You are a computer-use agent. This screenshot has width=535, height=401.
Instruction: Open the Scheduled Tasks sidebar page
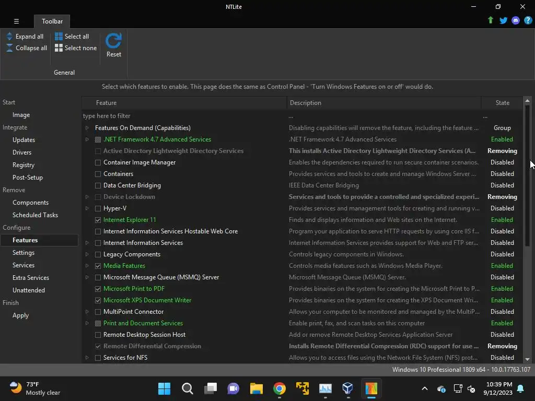35,215
